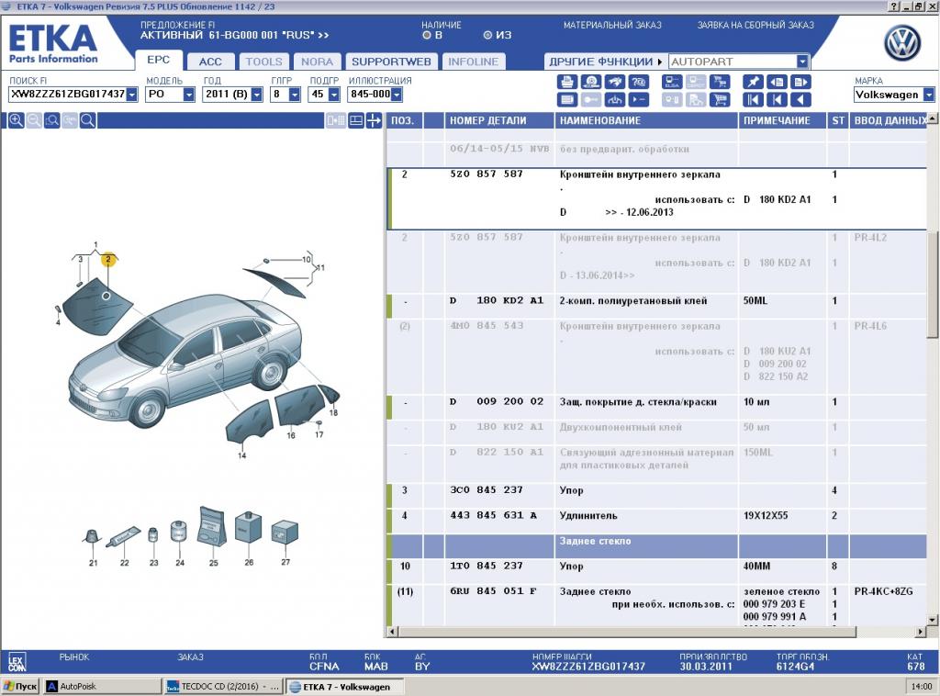Switch to the NORA tab
The width and height of the screenshot is (940, 696).
pos(317,62)
